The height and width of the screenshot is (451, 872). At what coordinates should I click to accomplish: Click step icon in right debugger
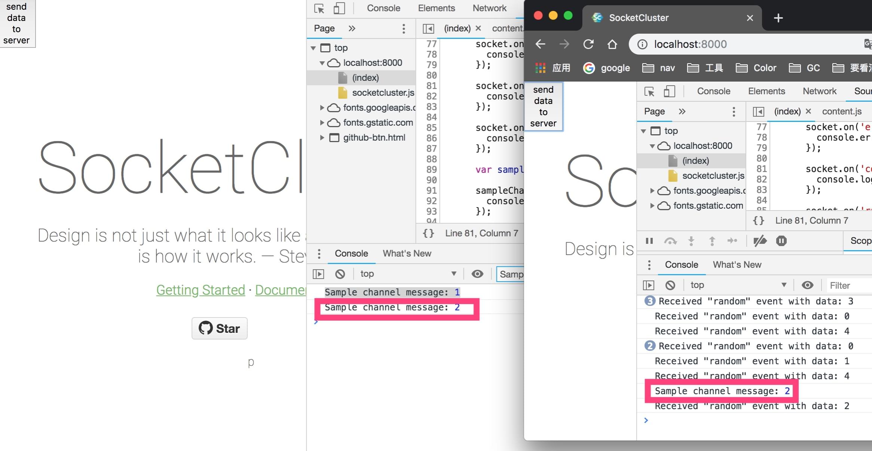pyautogui.click(x=732, y=241)
